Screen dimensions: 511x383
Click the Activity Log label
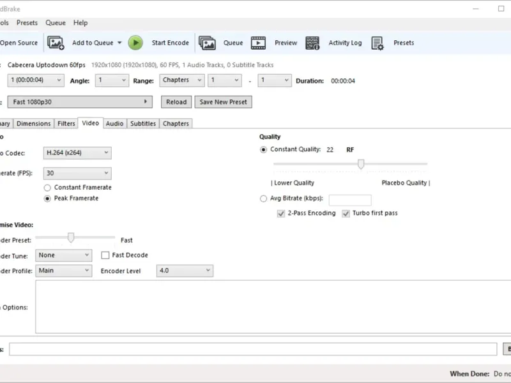click(345, 43)
